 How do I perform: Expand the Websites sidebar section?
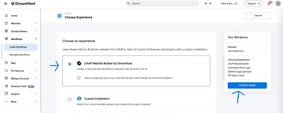pos(21,23)
